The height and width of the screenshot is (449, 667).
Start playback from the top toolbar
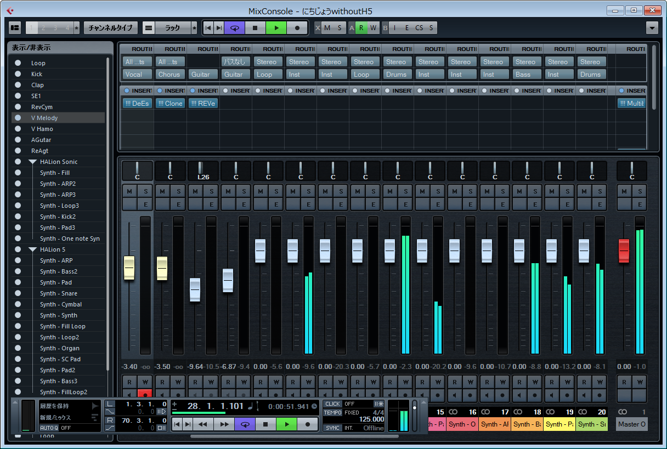click(x=276, y=27)
